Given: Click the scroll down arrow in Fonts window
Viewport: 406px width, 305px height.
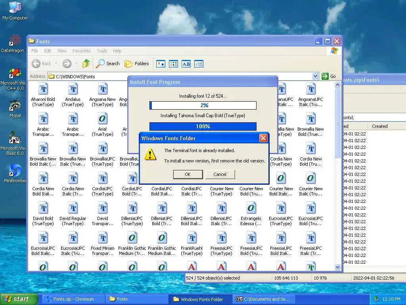Looking at the screenshot, I should [337, 267].
